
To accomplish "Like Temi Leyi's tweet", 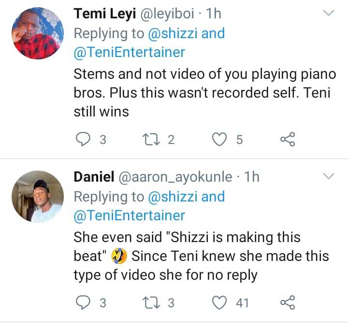I will tap(220, 140).
